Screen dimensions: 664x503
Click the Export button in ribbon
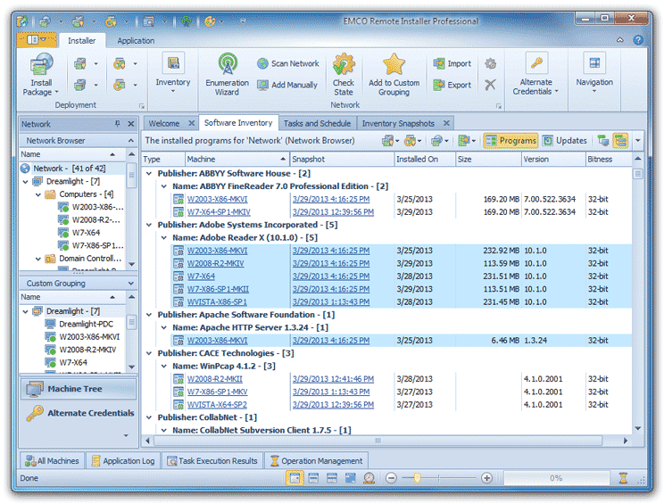coord(452,86)
